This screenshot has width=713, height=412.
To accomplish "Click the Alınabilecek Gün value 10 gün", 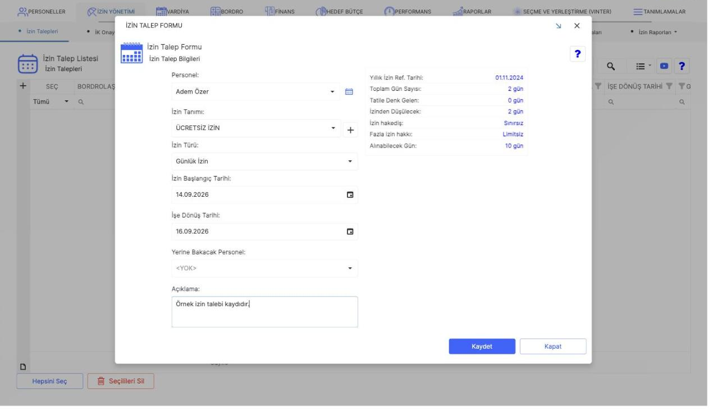I will click(515, 146).
